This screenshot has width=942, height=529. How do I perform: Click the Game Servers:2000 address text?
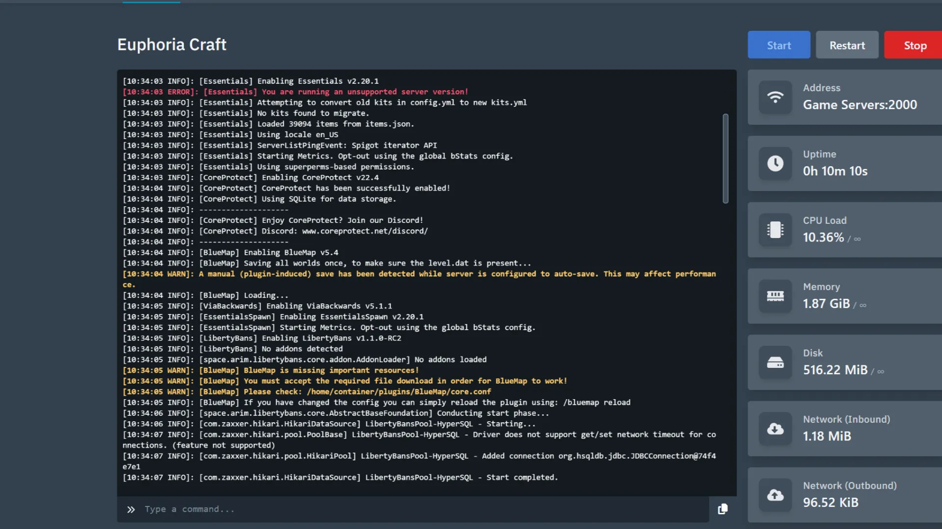(860, 105)
